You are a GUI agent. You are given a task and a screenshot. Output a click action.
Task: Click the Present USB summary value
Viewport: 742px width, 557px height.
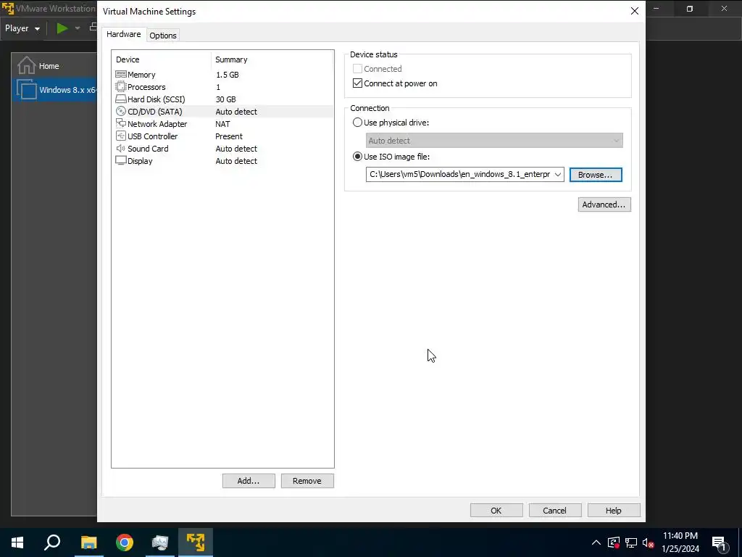click(229, 136)
